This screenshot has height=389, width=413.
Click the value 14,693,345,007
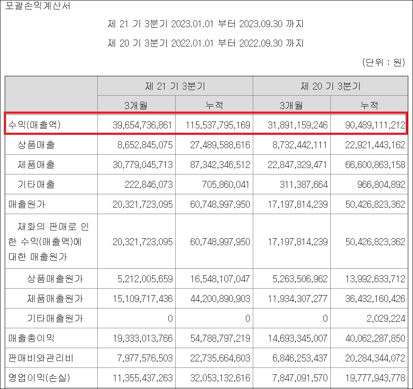(x=298, y=339)
